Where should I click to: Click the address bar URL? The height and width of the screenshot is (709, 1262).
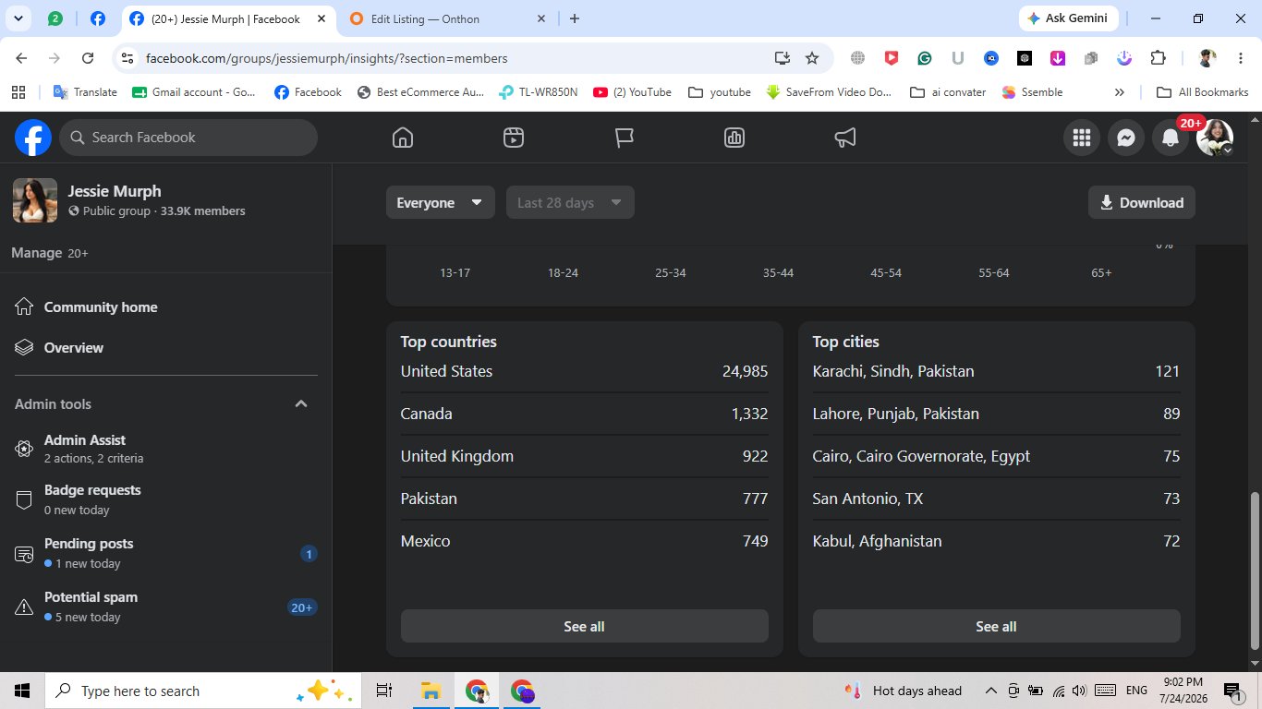point(327,58)
